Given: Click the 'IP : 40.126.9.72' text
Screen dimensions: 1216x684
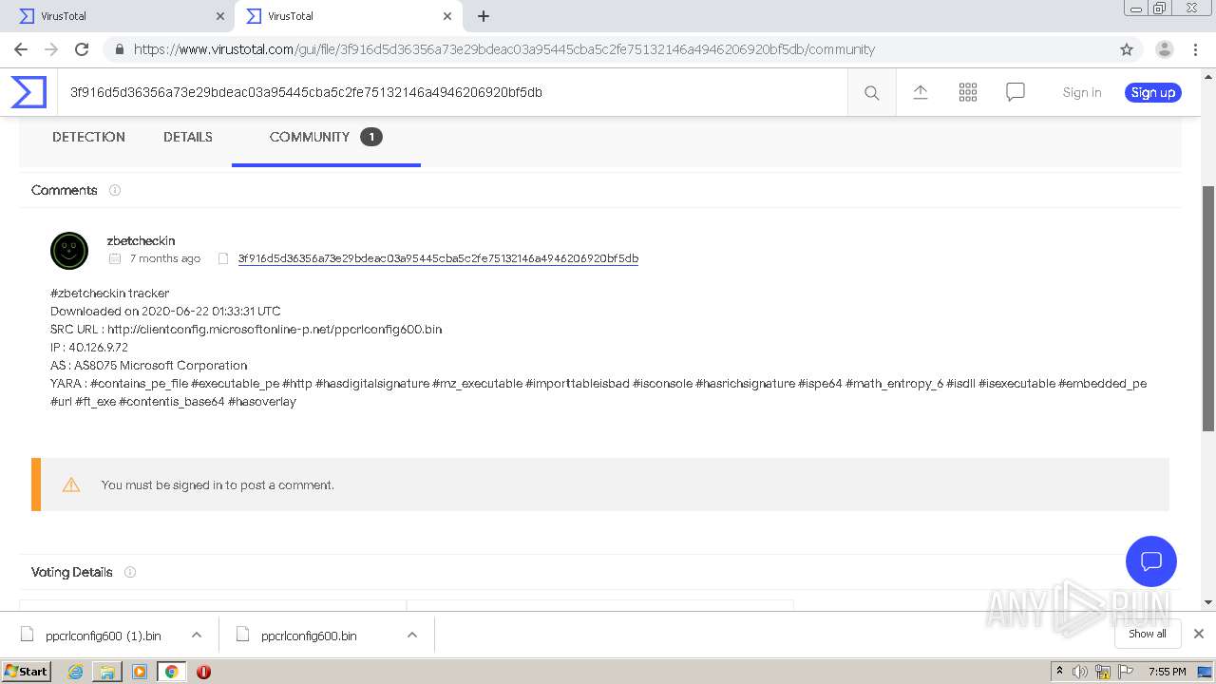Looking at the screenshot, I should [89, 347].
